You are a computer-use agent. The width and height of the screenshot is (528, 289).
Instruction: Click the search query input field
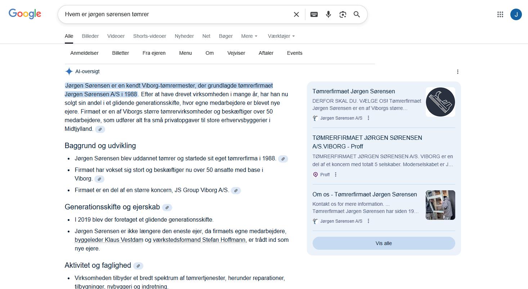click(x=176, y=14)
